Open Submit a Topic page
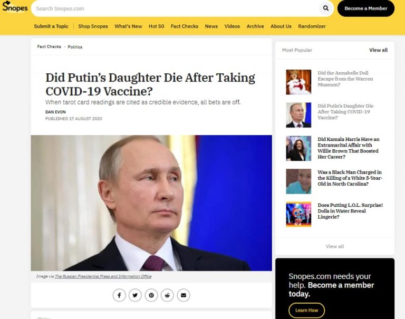Viewport: 405px width, 319px height. [51, 26]
